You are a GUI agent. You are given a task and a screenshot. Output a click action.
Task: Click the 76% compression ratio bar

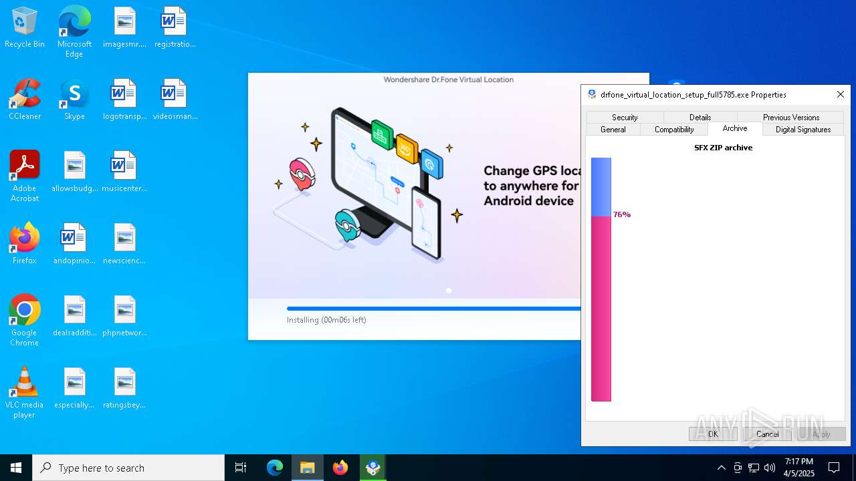pos(601,279)
